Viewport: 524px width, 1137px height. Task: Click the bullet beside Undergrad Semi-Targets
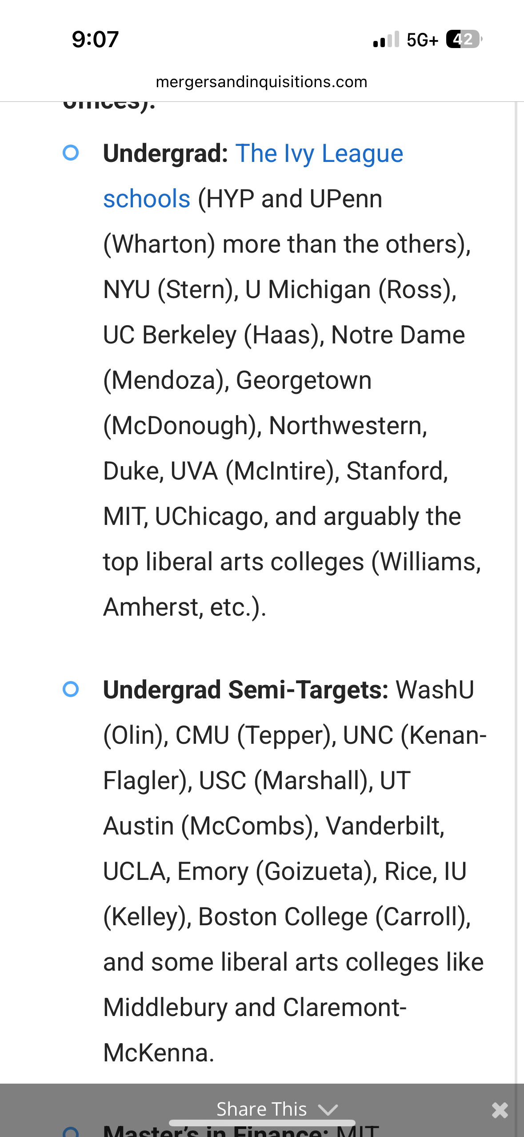point(71,689)
